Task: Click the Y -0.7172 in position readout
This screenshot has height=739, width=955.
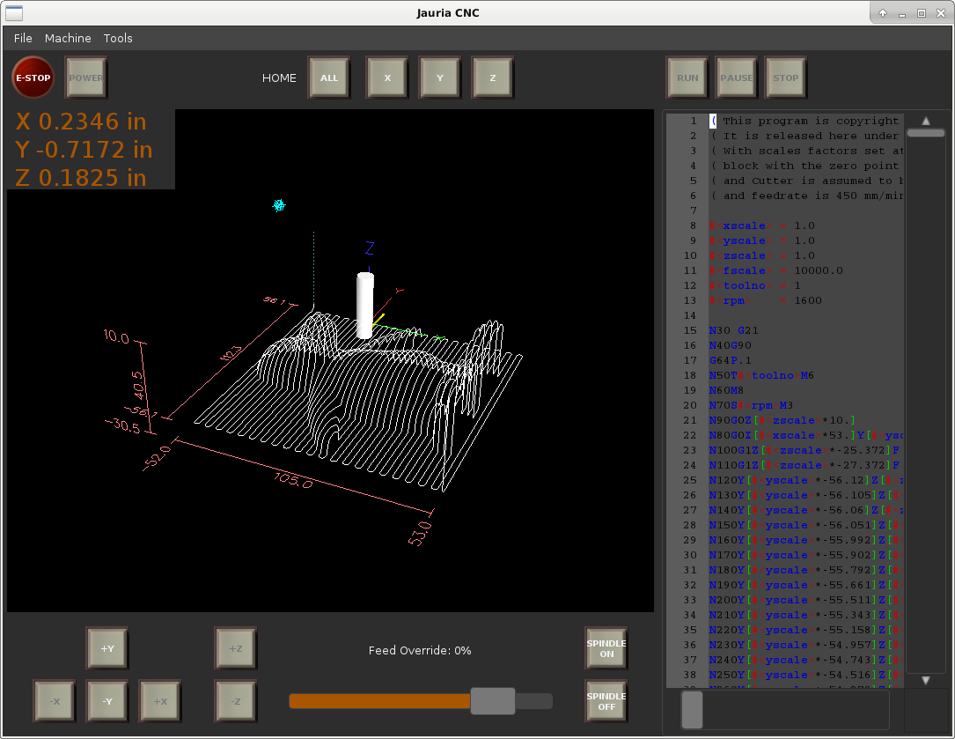Action: (84, 150)
